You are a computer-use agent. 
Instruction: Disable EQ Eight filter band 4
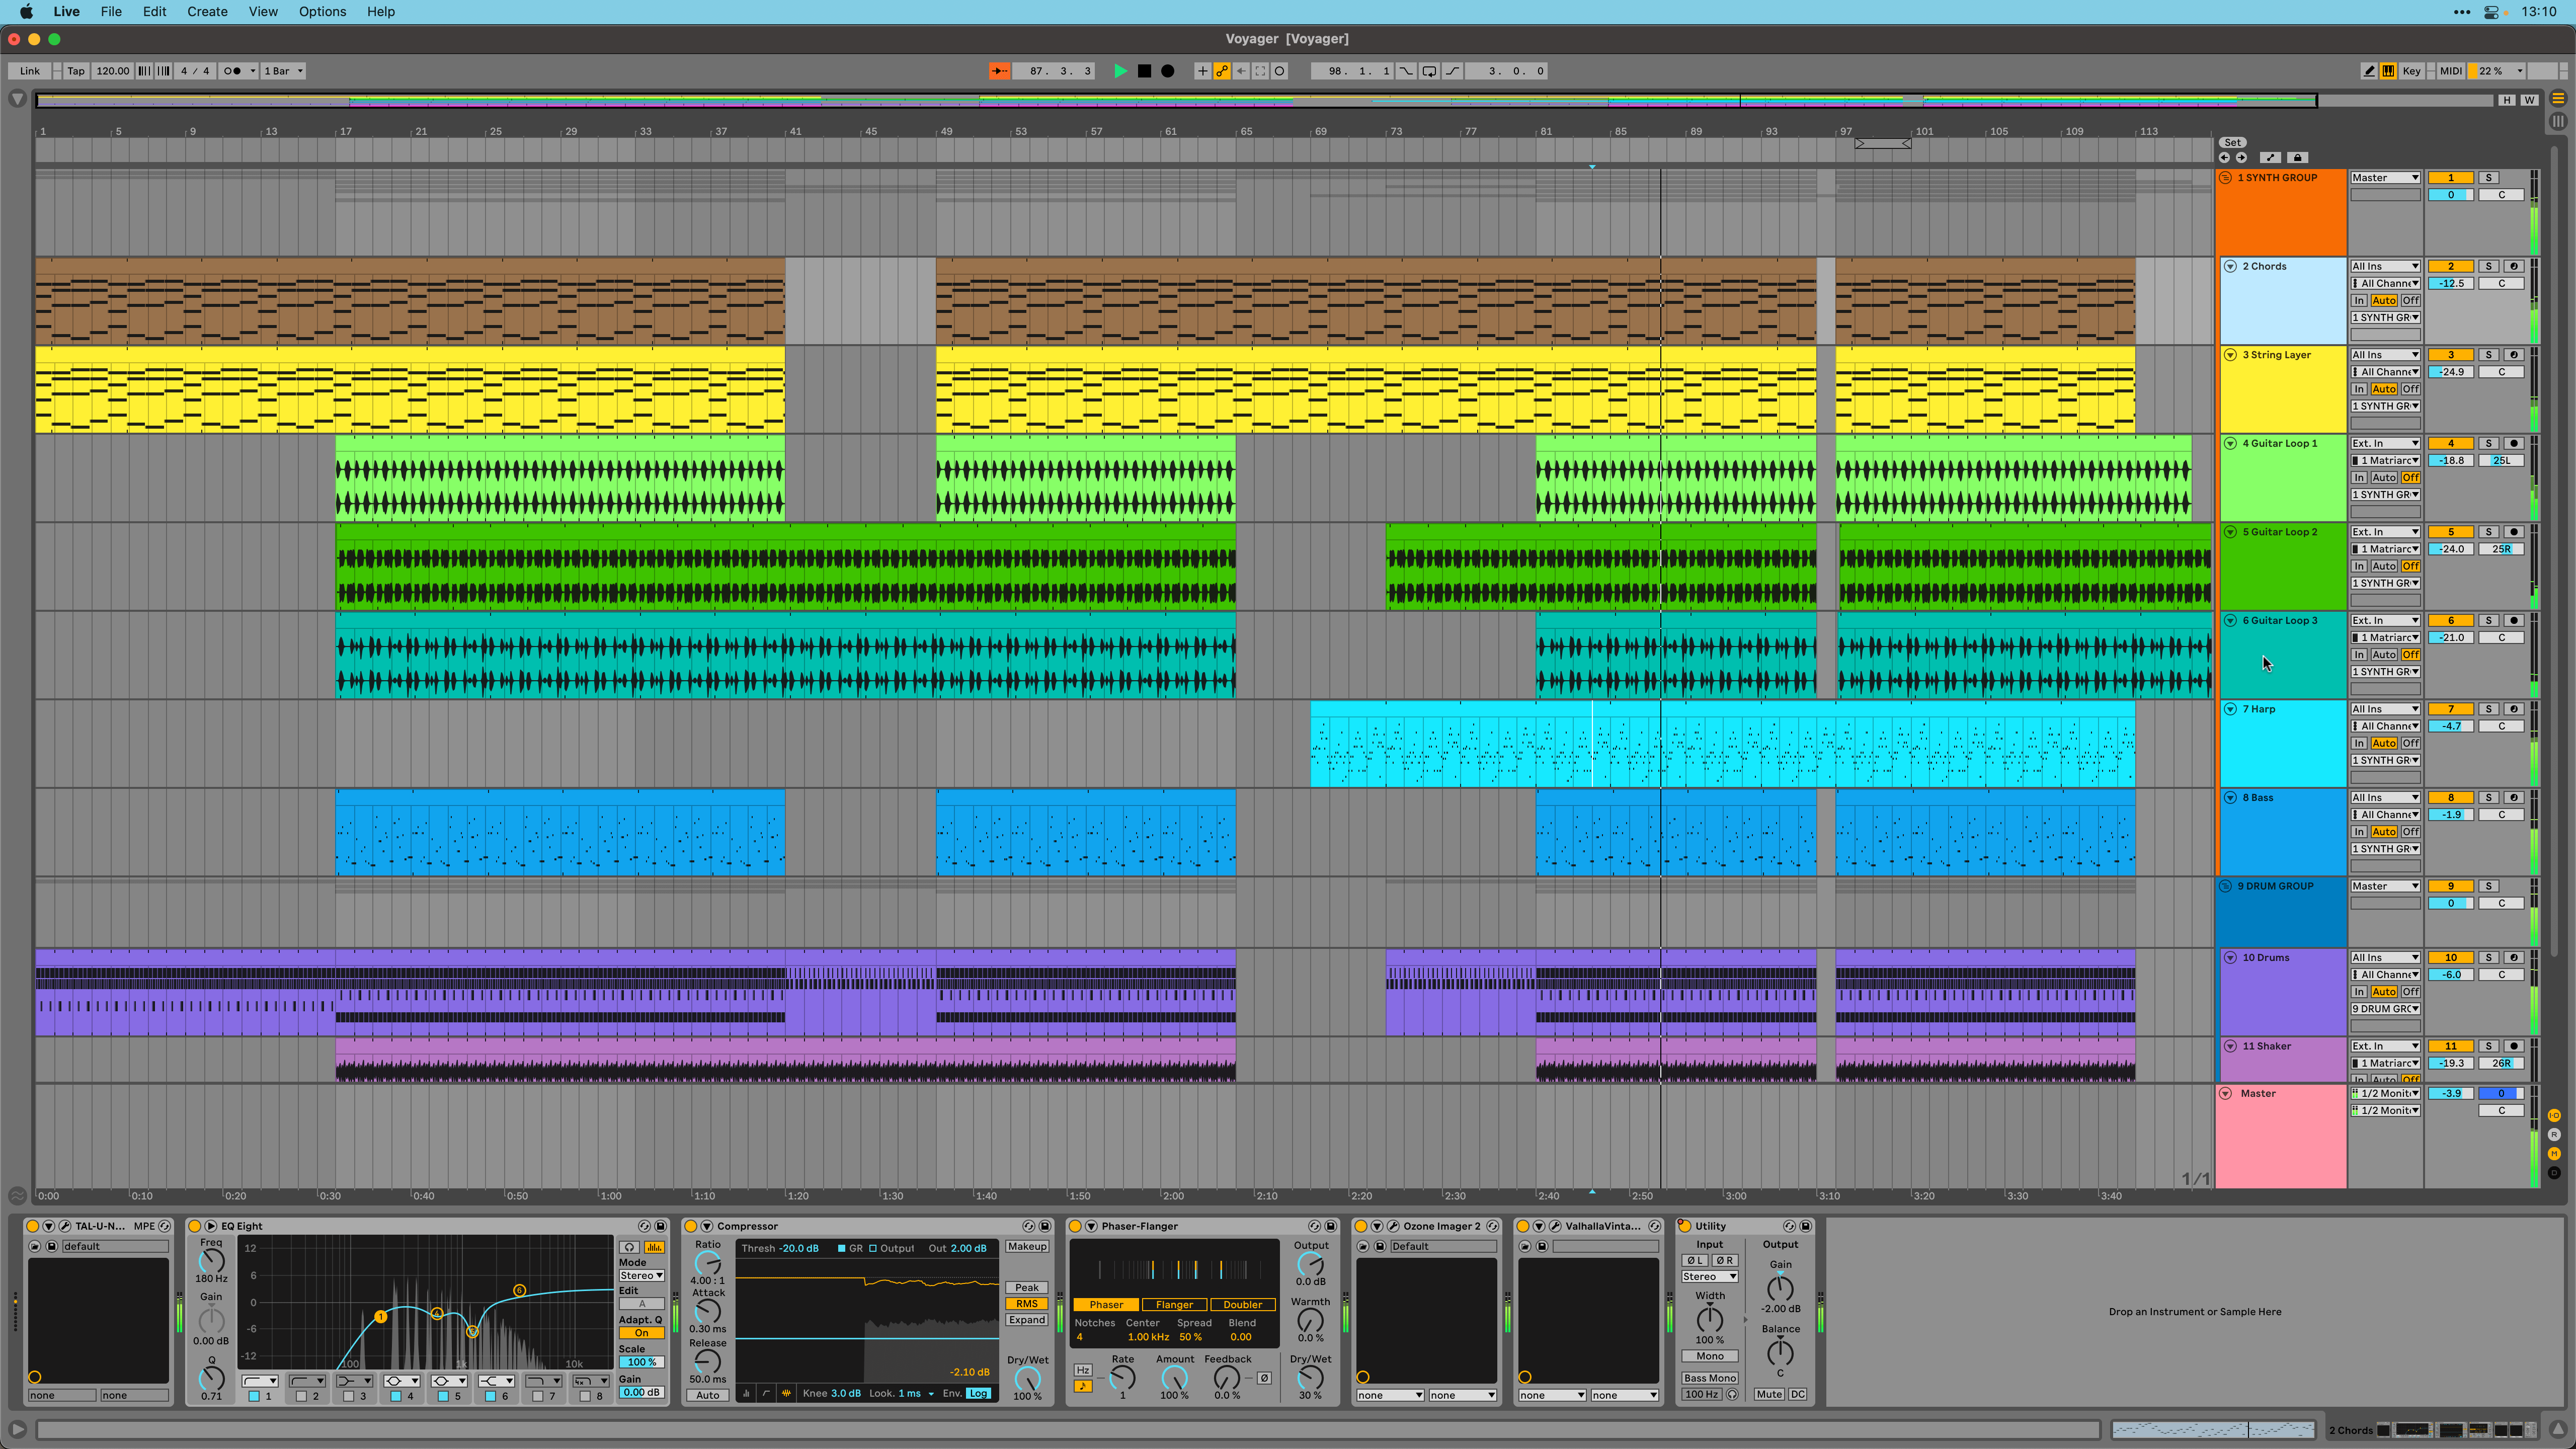click(395, 1396)
